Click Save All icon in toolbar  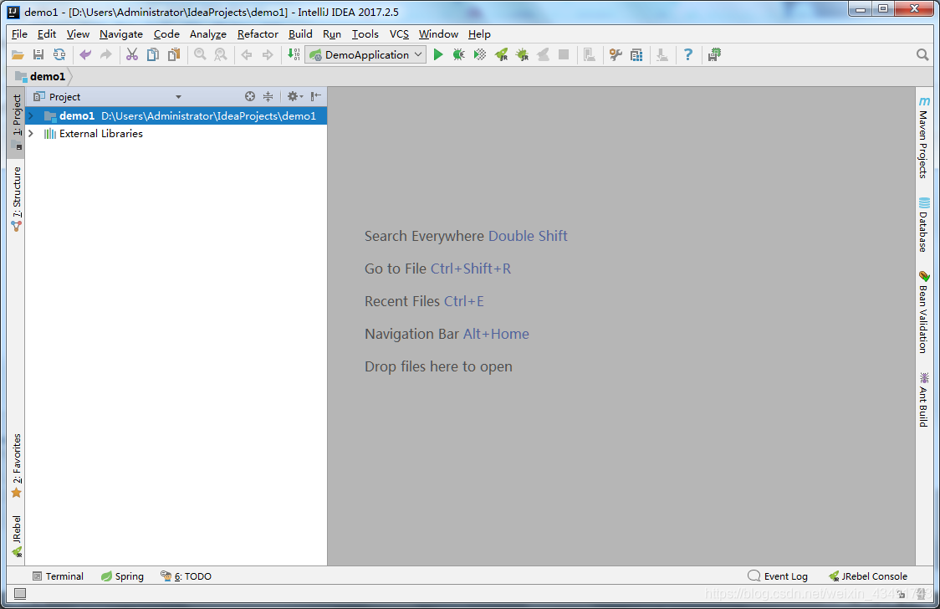pos(38,55)
